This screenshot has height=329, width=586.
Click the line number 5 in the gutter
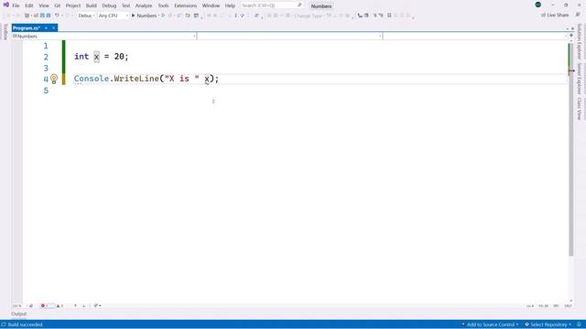click(x=46, y=90)
